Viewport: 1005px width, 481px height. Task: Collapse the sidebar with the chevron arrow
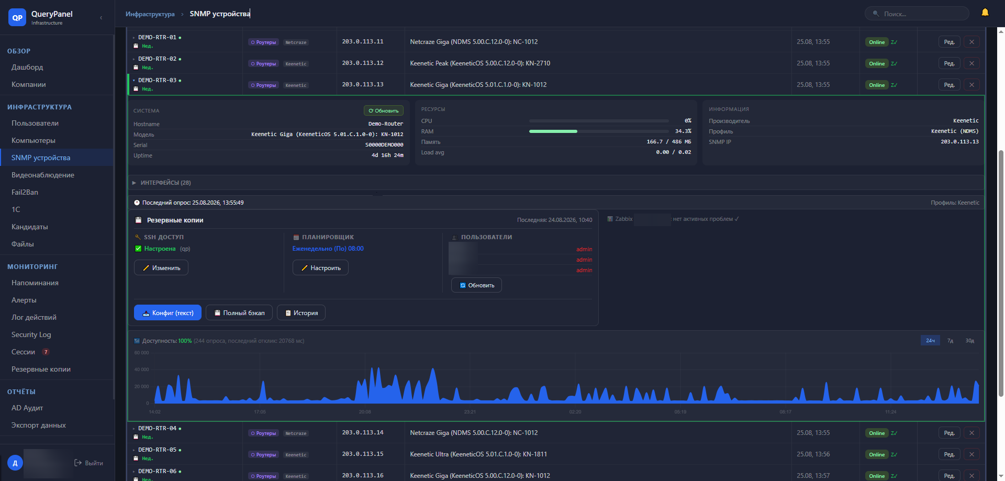(101, 18)
